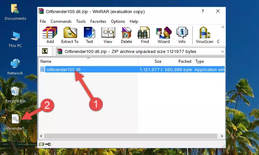
Task: Click the horizontal scrollbar thumb
Action: (x=130, y=136)
